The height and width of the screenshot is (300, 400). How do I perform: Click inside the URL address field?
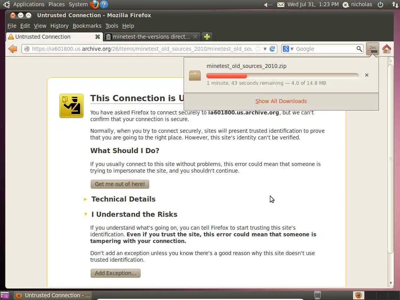(143, 49)
